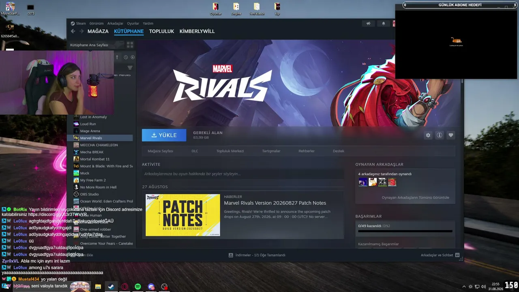Open the Arkadaşlar menu
519x292 pixels.
click(116, 24)
